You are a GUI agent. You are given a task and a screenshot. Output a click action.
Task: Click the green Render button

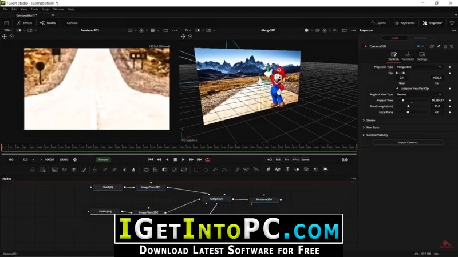click(x=103, y=160)
